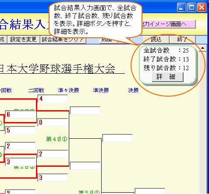Click the 詳細 button in stats panel

coord(167,77)
